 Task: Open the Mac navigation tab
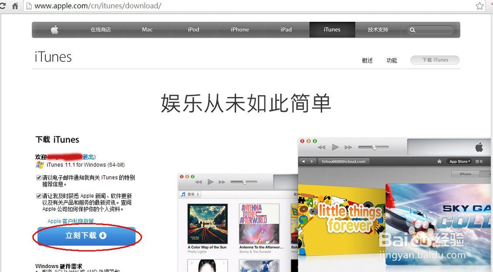click(147, 30)
